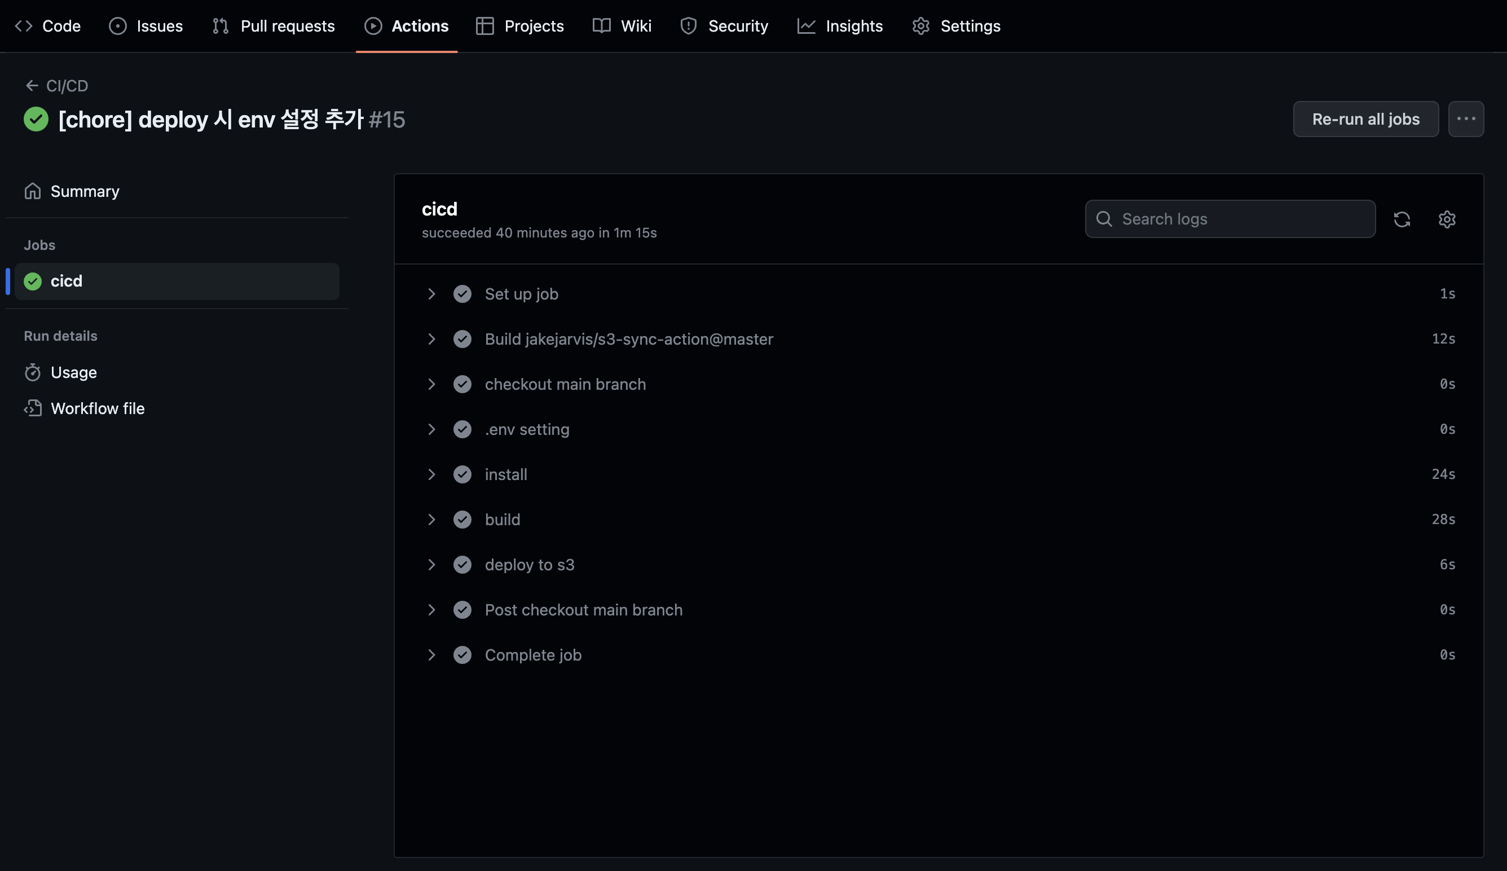Screen dimensions: 1507x871
Task: Expand the install step
Action: pyautogui.click(x=431, y=474)
